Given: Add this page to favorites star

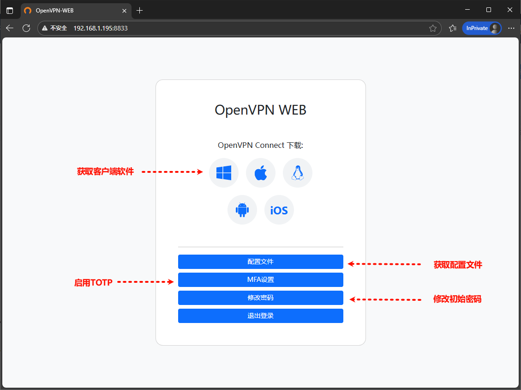Looking at the screenshot, I should [x=433, y=28].
